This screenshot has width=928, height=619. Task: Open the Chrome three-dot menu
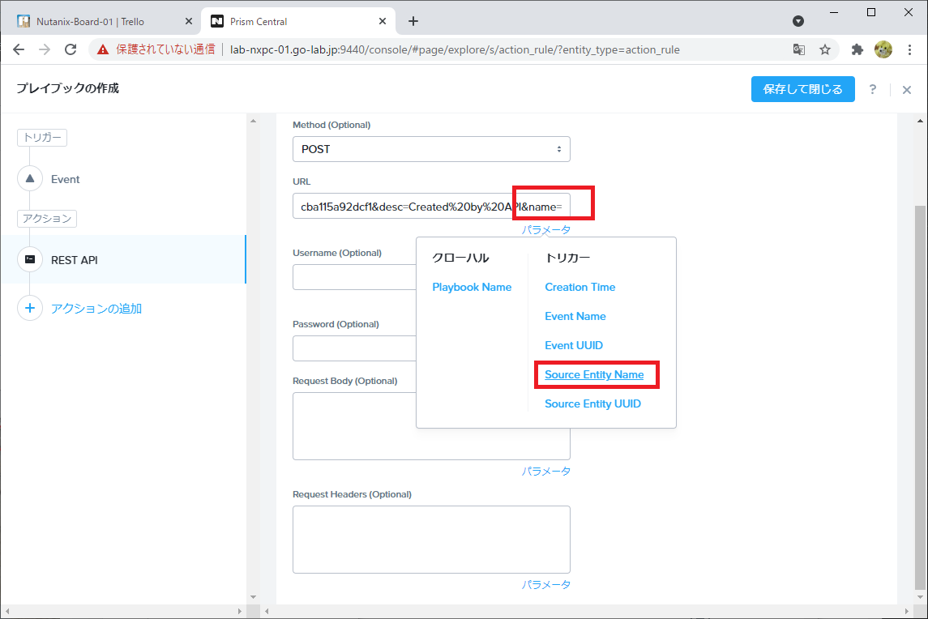pos(909,49)
